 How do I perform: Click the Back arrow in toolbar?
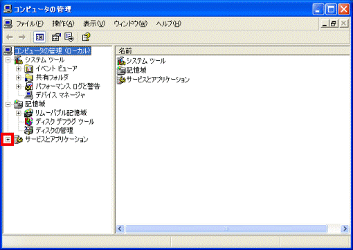point(10,37)
